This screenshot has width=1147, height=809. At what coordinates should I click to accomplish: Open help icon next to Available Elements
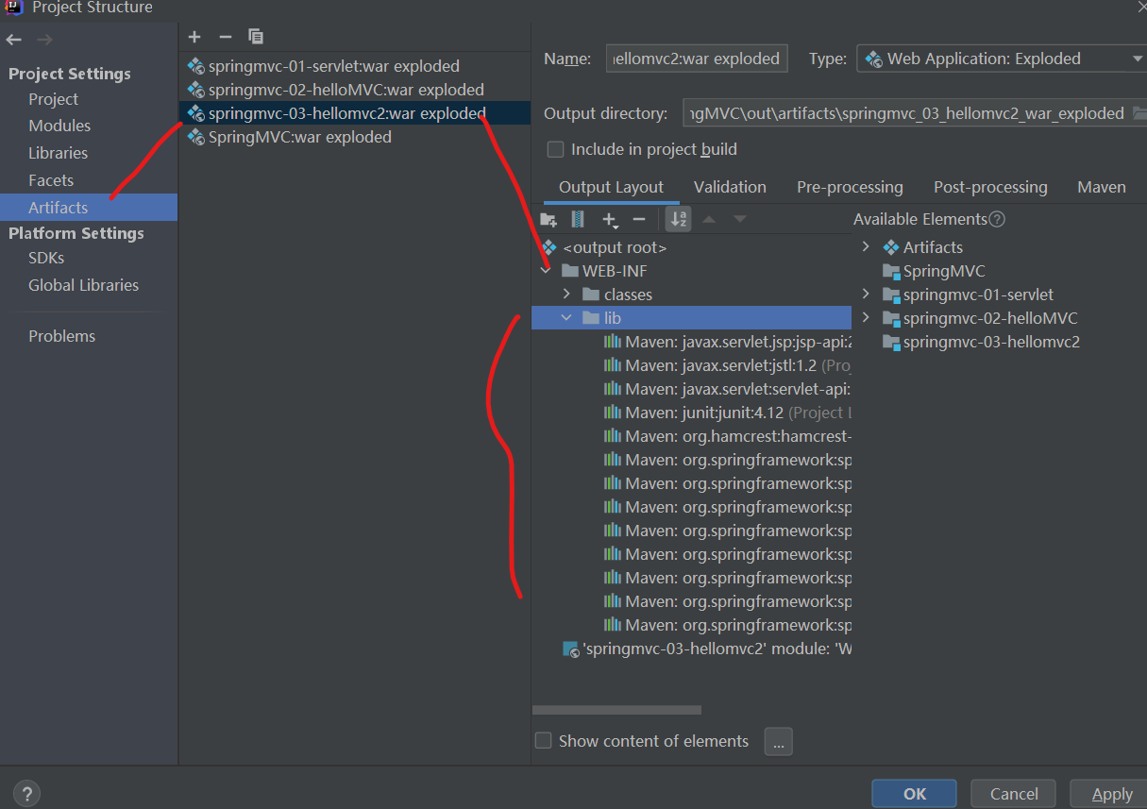coord(997,219)
